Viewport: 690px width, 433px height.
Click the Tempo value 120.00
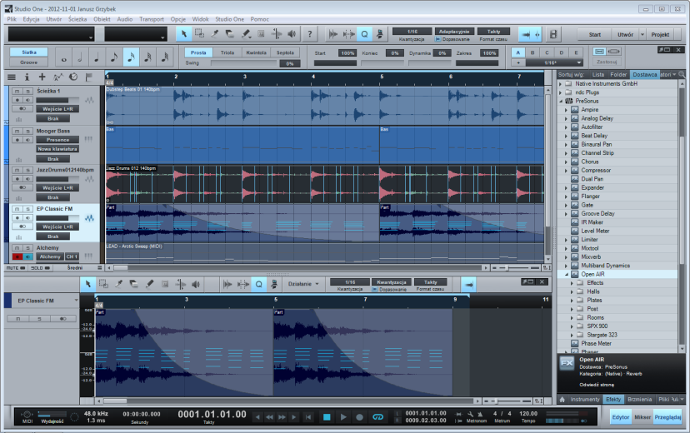coord(528,414)
